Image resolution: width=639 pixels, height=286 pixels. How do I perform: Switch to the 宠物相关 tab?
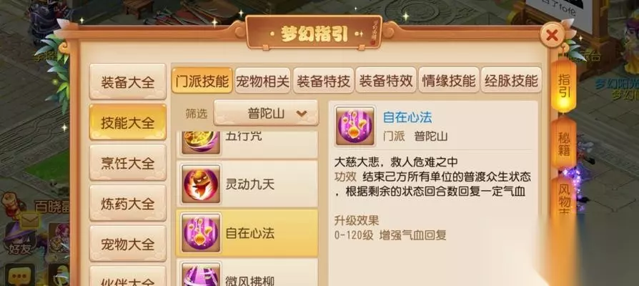tap(262, 81)
